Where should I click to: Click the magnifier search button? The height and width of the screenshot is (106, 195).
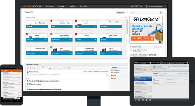coord(161,12)
